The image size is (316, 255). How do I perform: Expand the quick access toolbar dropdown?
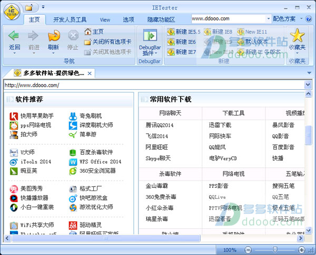click(x=43, y=7)
